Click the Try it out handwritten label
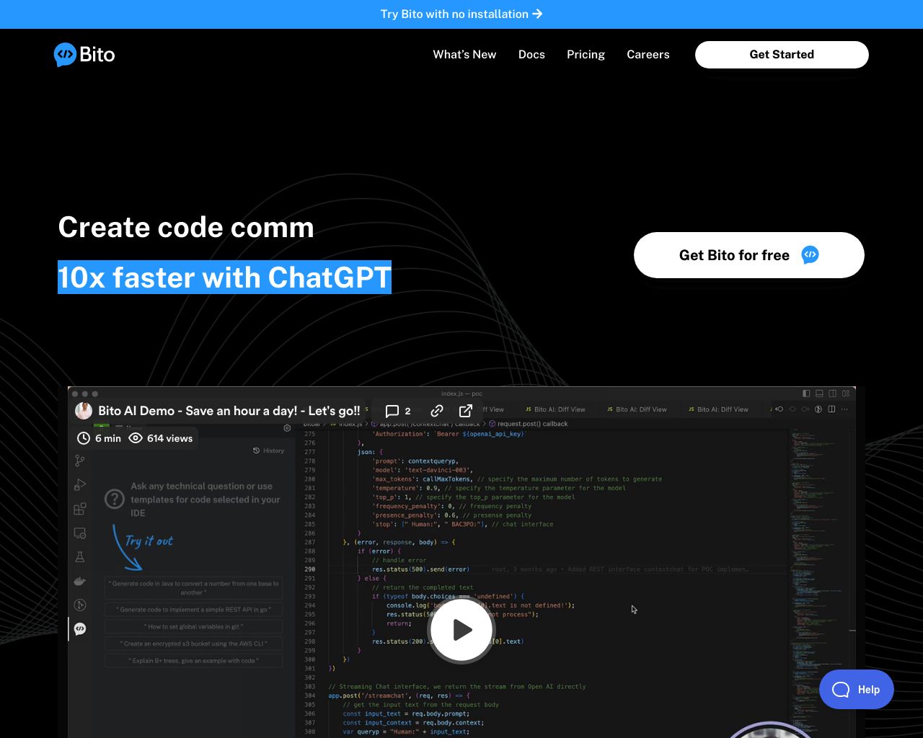The width and height of the screenshot is (923, 738). [149, 541]
